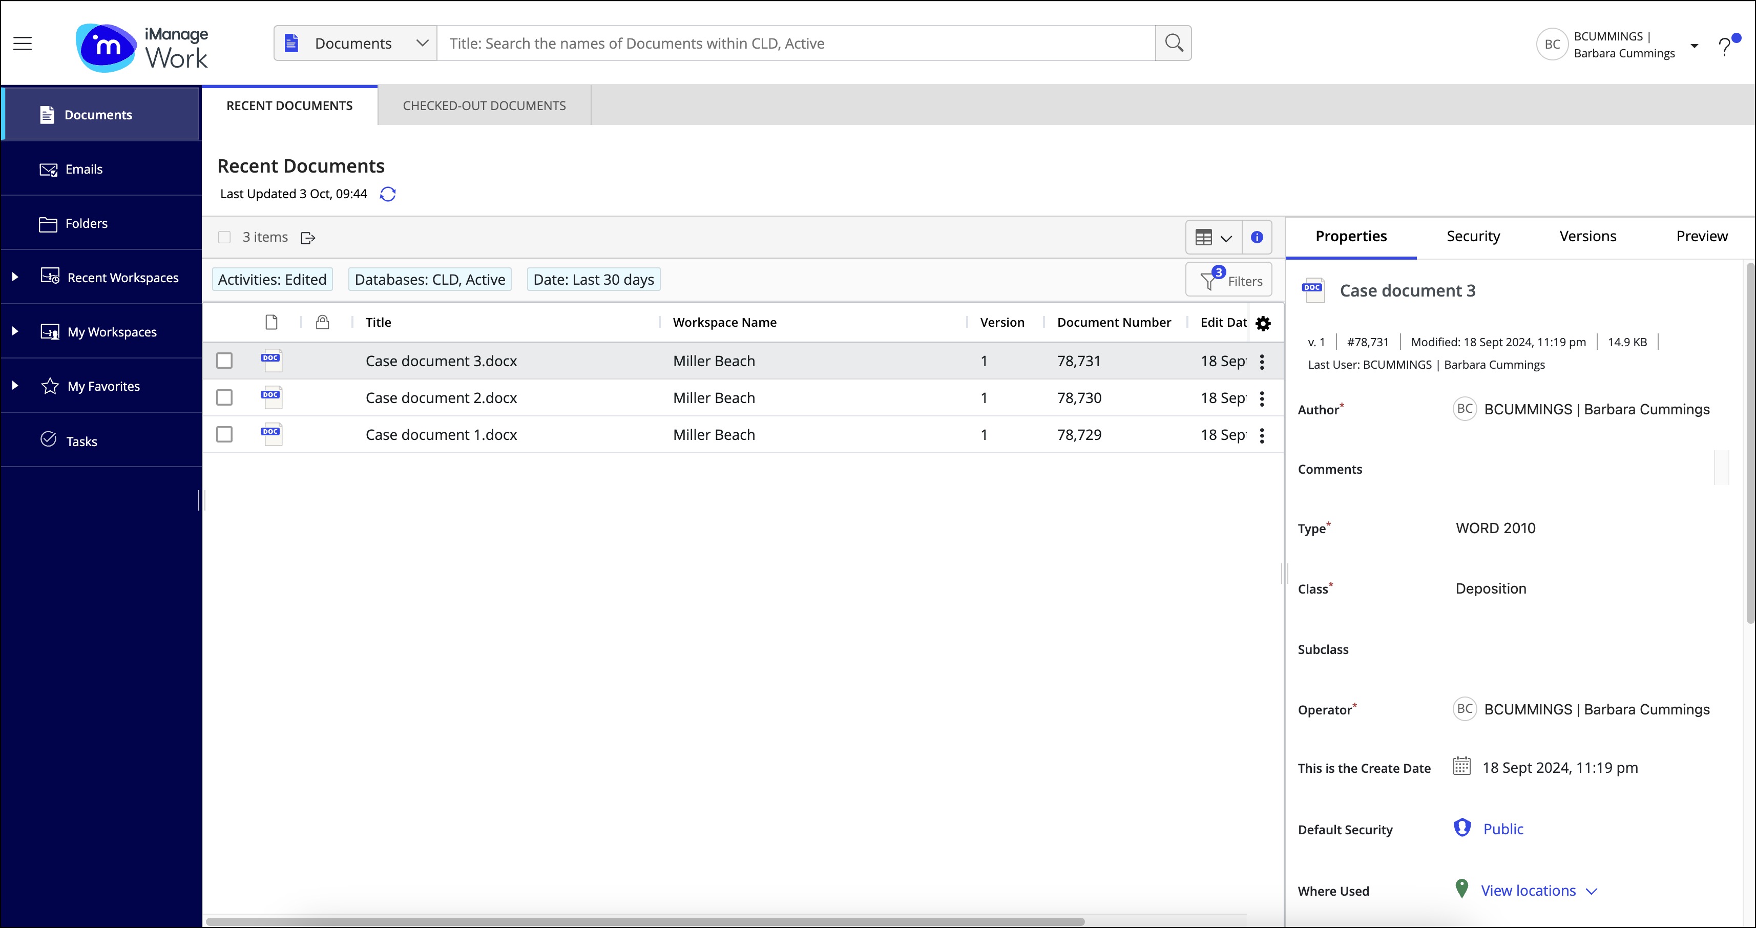Toggle the select-all items checkbox
1756x928 pixels.
[x=224, y=237]
